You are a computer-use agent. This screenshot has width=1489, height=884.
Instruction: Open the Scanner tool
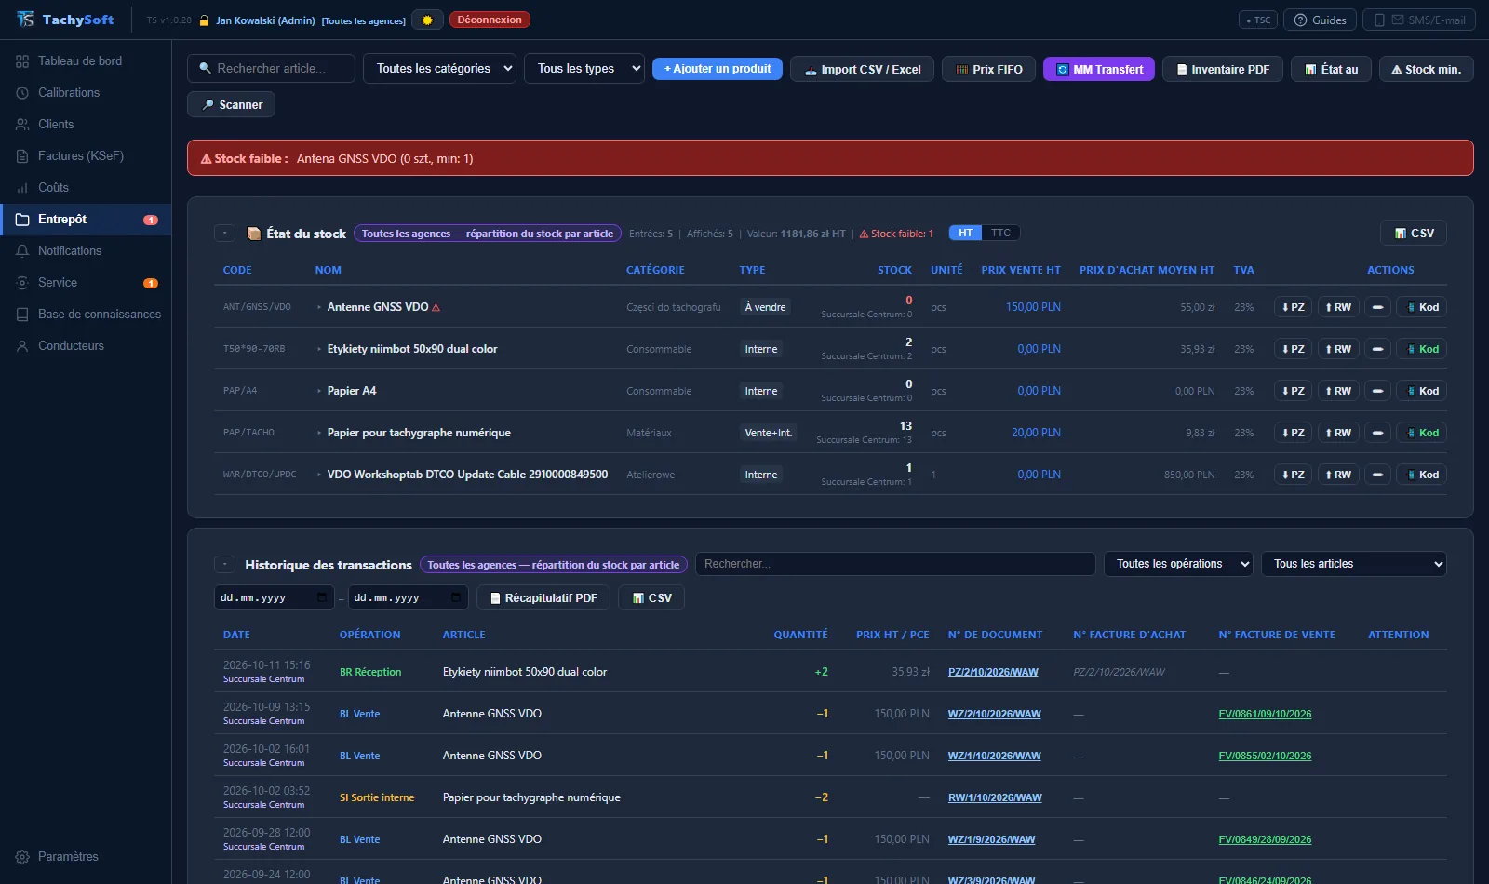coord(232,105)
